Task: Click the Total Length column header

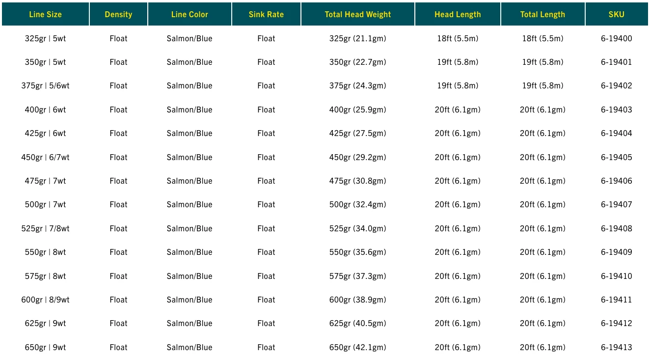Action: coord(542,14)
